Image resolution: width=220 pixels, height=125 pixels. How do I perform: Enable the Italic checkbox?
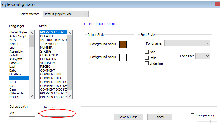pyautogui.click(x=147, y=58)
